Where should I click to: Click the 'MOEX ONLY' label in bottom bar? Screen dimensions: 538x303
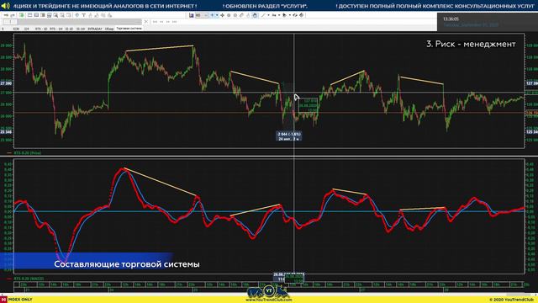(20, 300)
